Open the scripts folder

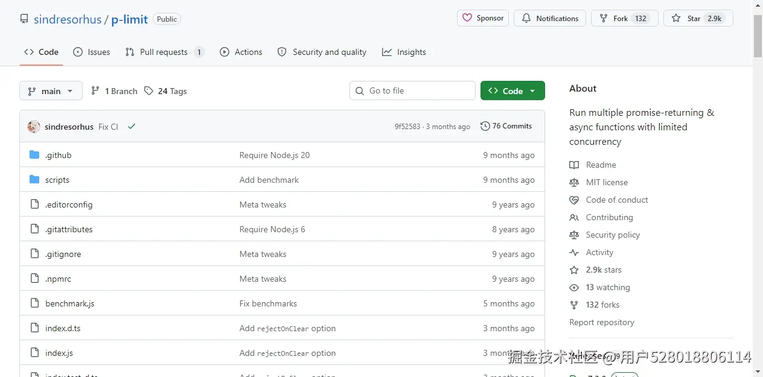point(57,180)
